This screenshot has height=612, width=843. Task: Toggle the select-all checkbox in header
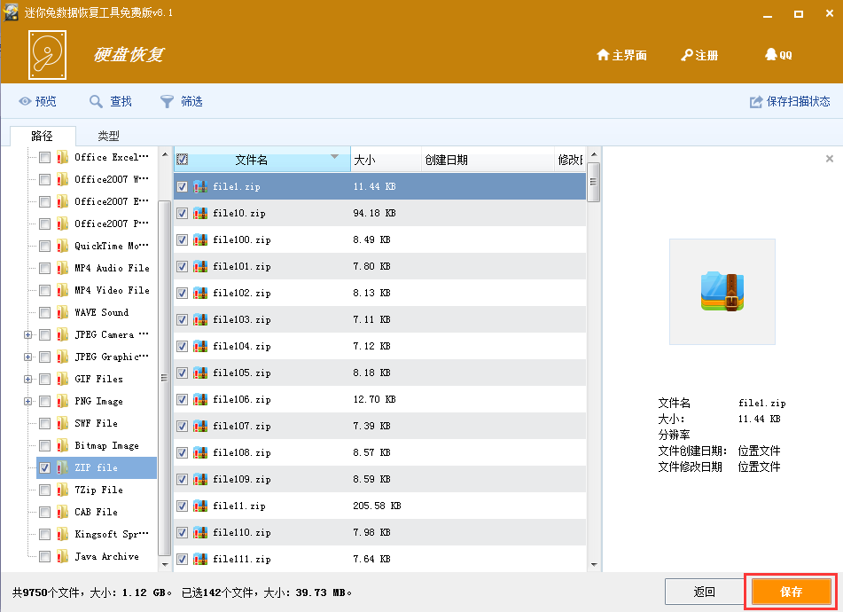point(183,159)
